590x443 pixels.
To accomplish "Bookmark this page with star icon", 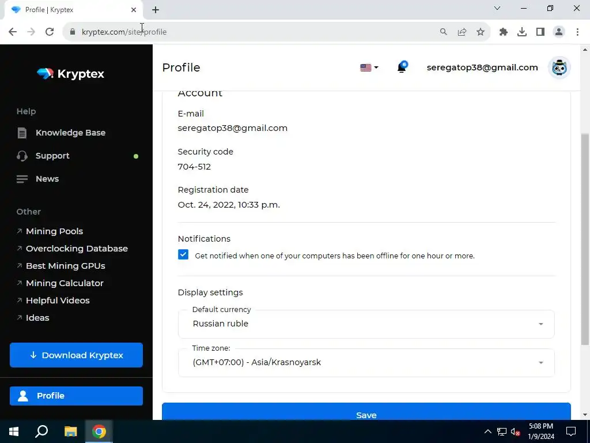I will 481,32.
